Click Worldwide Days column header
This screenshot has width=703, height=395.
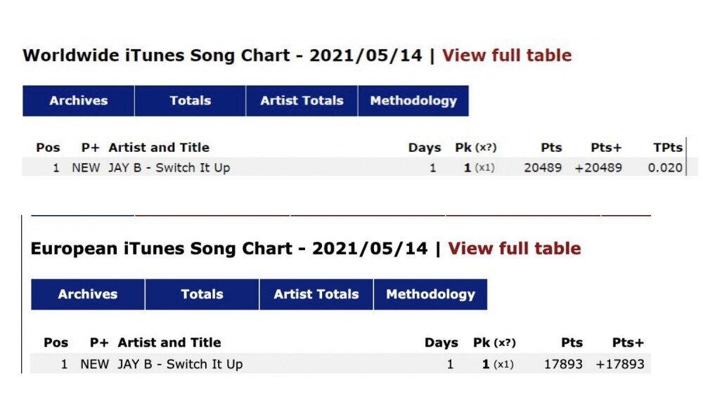(425, 148)
